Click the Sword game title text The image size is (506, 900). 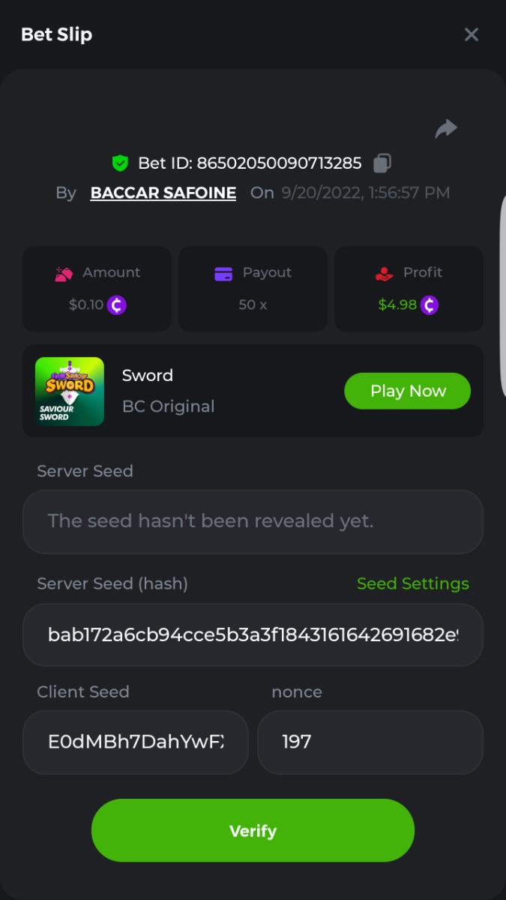tap(148, 376)
